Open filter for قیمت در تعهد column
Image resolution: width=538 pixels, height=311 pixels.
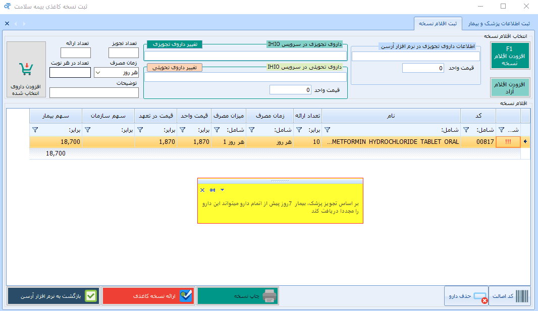140,130
